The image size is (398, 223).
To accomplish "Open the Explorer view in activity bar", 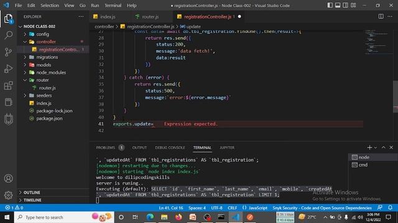I will [8, 19].
